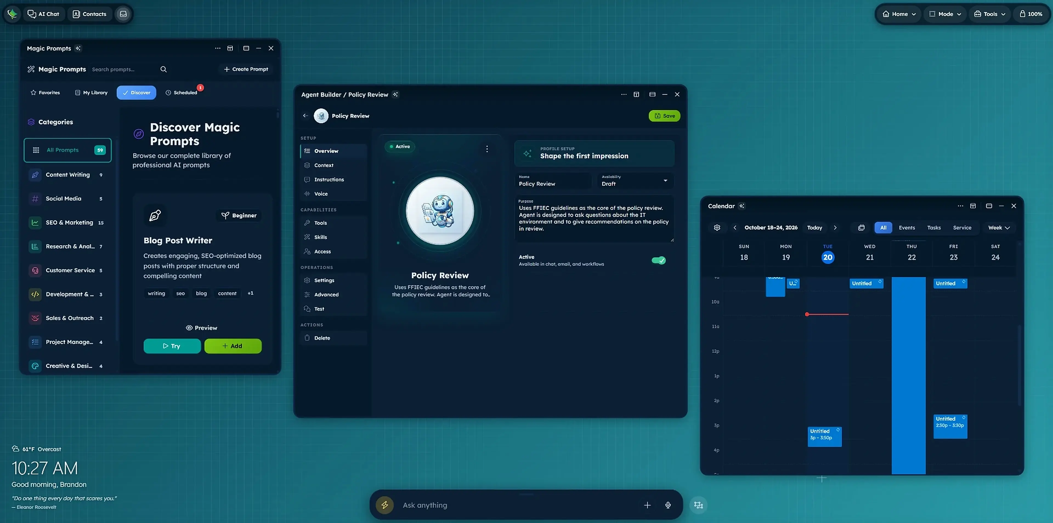Click the swap icon right of the Ask bar
1053x523 pixels.
[699, 505]
